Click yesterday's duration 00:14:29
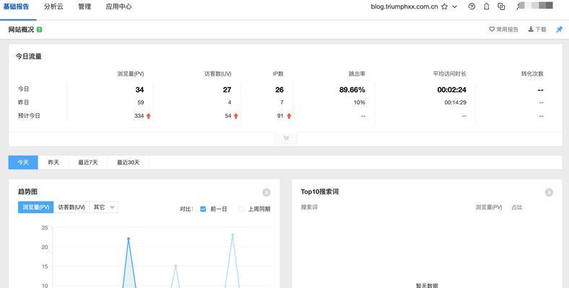This screenshot has height=288, width=569. click(x=456, y=102)
